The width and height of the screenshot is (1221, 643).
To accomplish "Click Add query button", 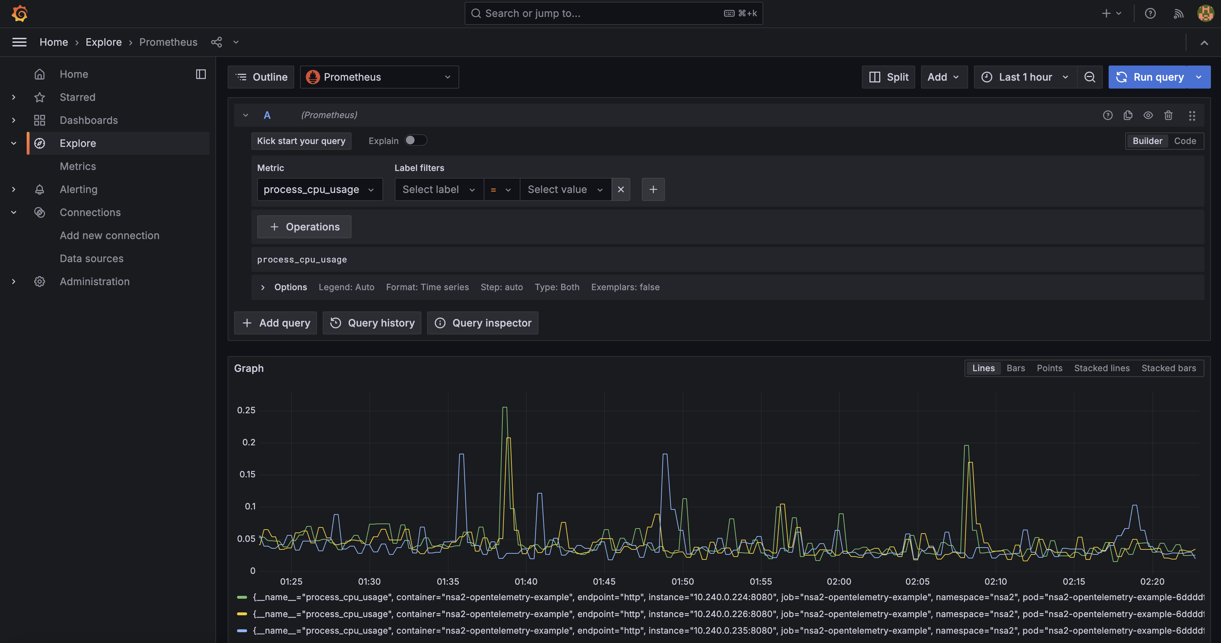I will tap(276, 323).
